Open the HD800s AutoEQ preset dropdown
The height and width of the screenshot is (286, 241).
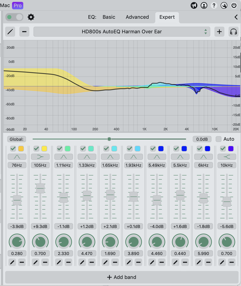click(x=122, y=32)
